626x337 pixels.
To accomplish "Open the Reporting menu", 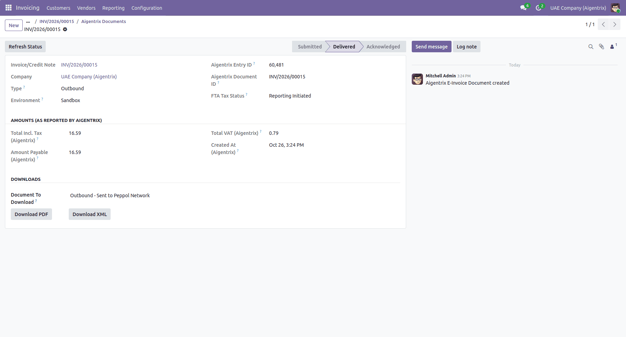I will [x=113, y=8].
